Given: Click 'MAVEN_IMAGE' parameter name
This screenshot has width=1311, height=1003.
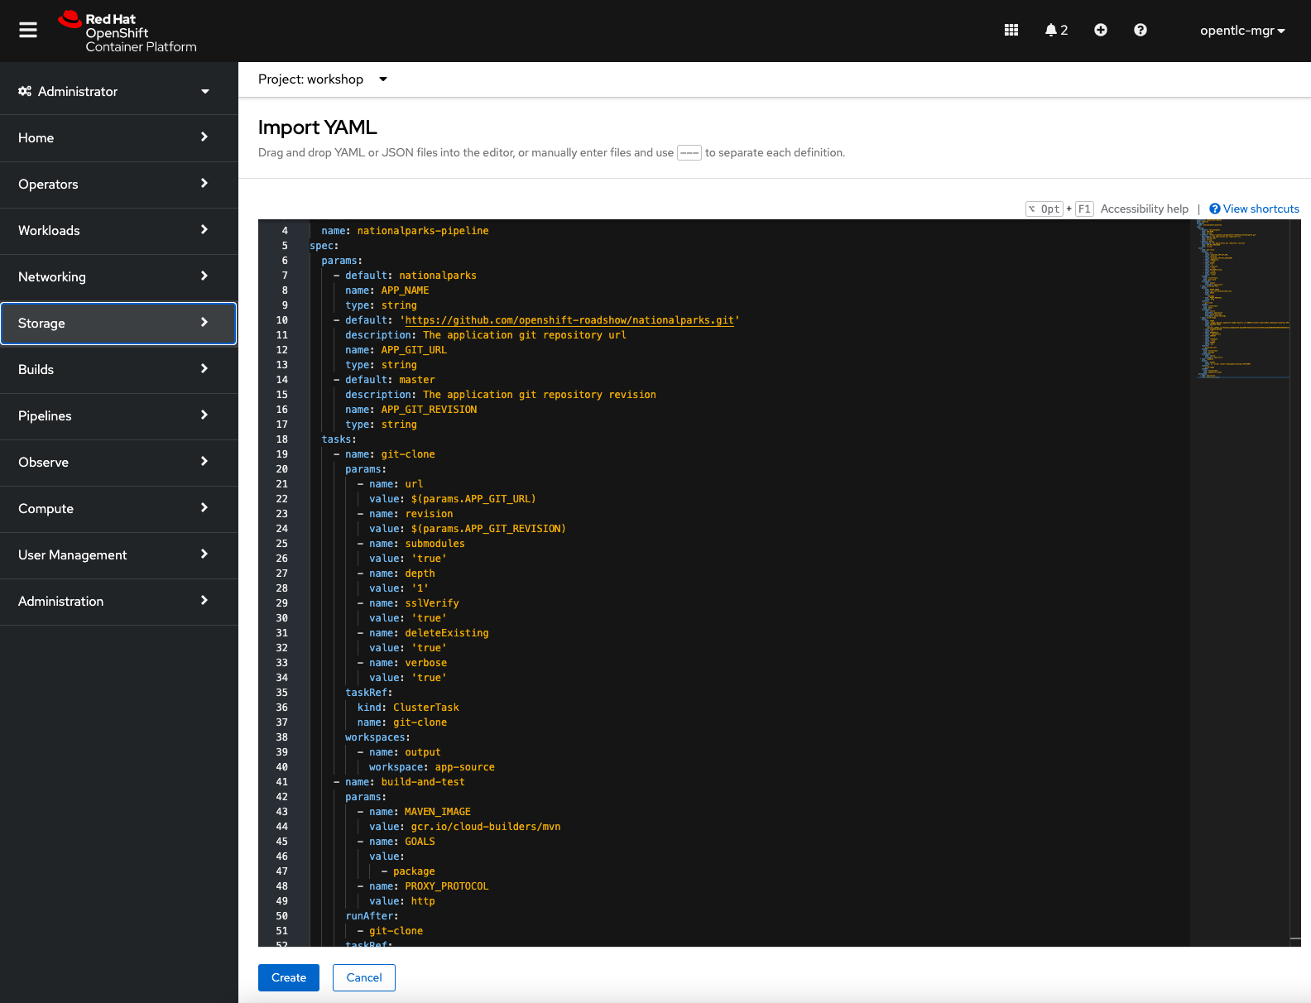Looking at the screenshot, I should click(438, 812).
